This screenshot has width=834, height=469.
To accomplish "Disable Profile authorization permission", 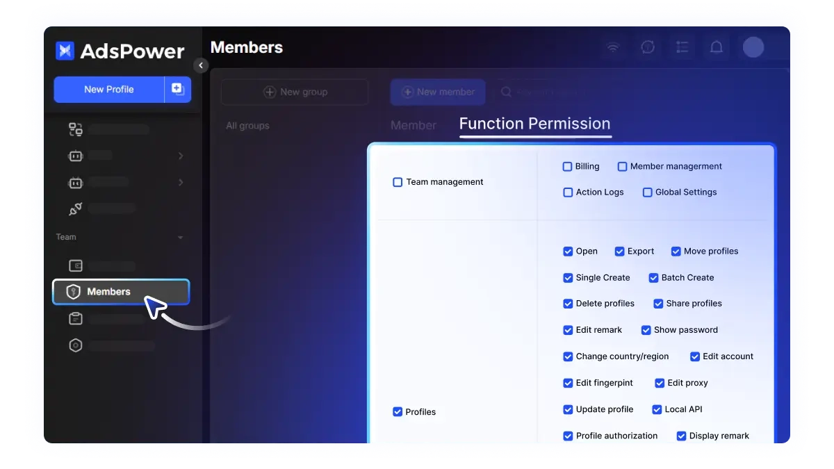I will 568,436.
